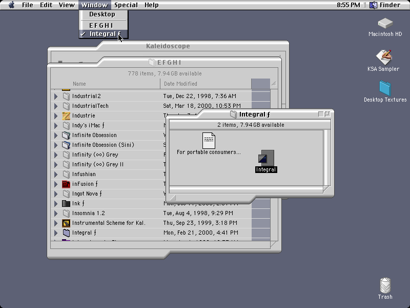Click the Integral ƒ window vertical scrollbar

(327, 158)
